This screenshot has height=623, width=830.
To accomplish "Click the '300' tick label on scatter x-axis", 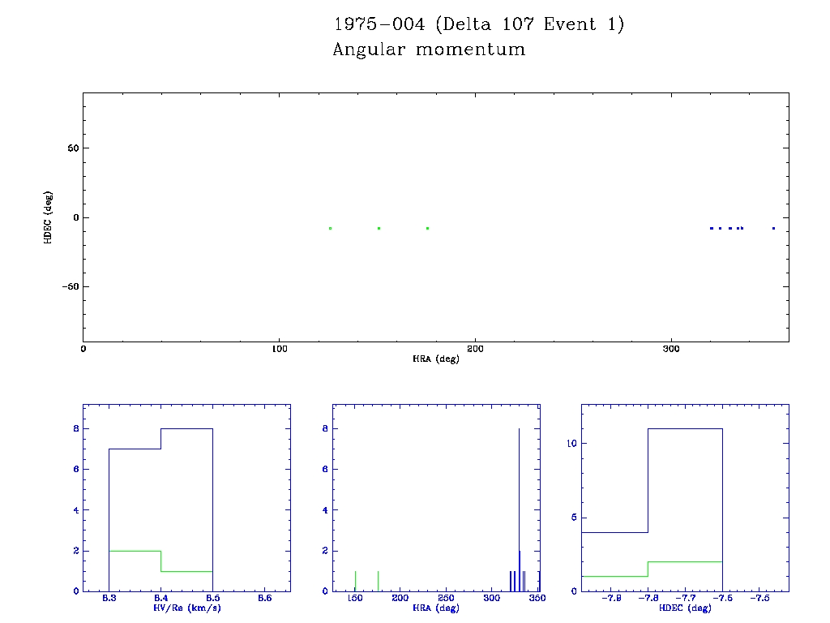I will [670, 349].
